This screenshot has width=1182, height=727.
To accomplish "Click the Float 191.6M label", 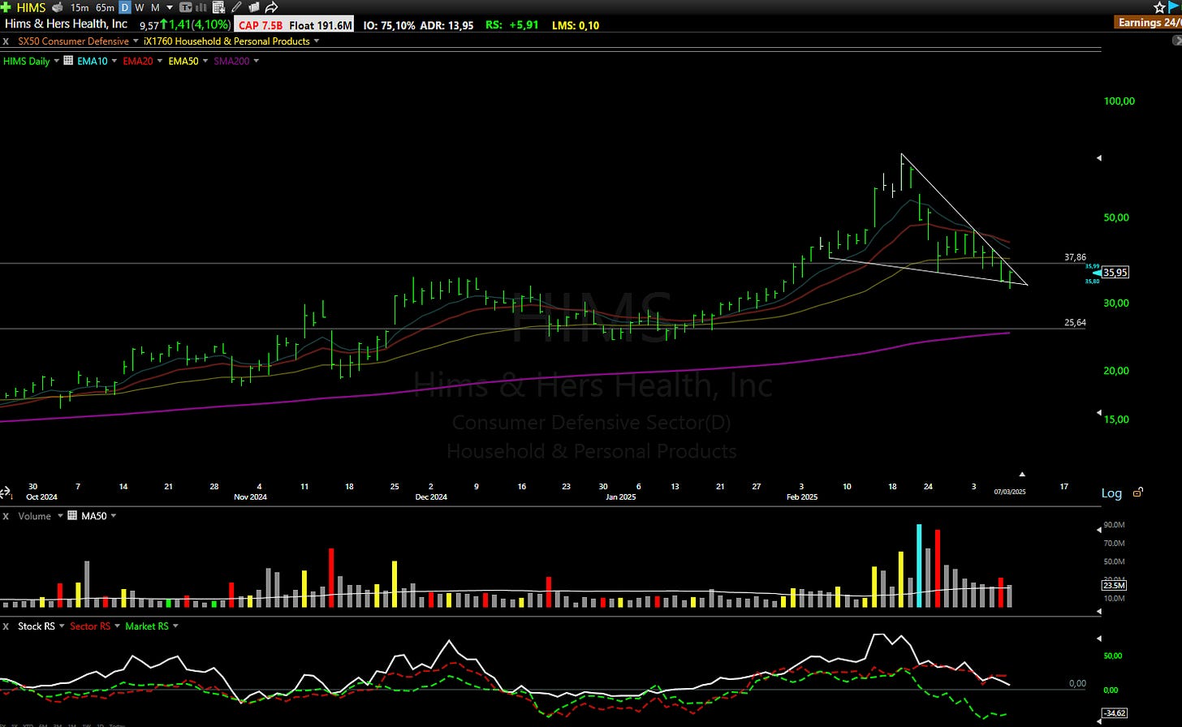I will click(321, 25).
